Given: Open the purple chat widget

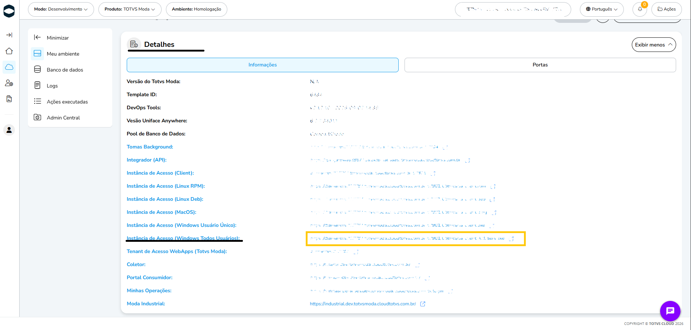Looking at the screenshot, I should tap(670, 311).
